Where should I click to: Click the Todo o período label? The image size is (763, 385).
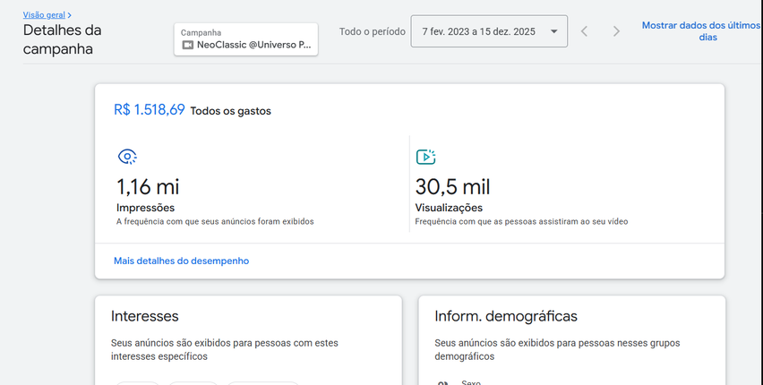373,31
